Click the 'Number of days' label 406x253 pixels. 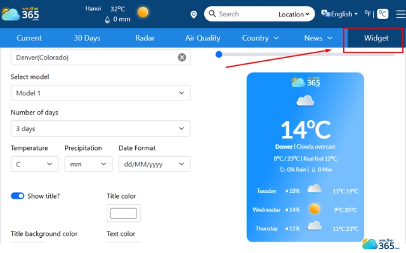point(34,113)
